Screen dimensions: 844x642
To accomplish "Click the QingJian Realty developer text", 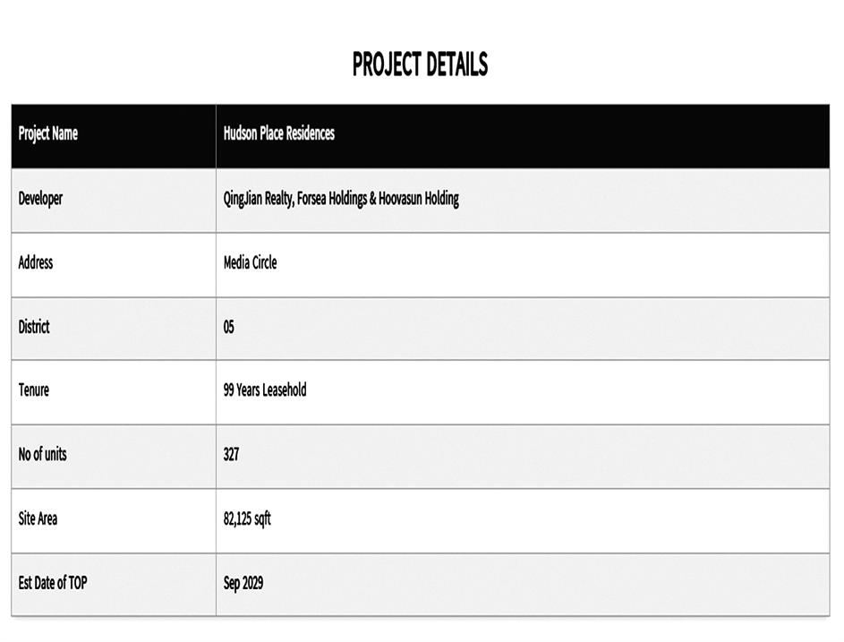I will click(258, 199).
